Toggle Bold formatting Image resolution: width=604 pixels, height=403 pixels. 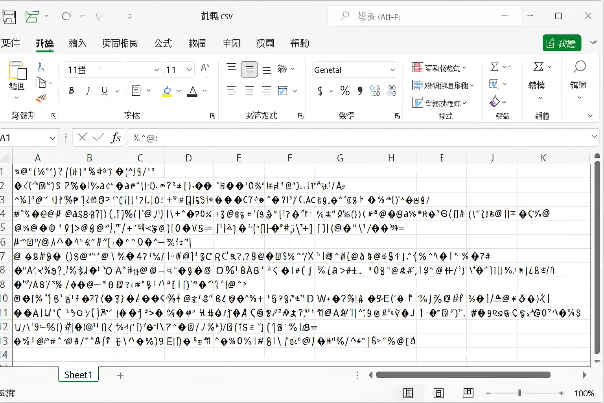click(72, 91)
